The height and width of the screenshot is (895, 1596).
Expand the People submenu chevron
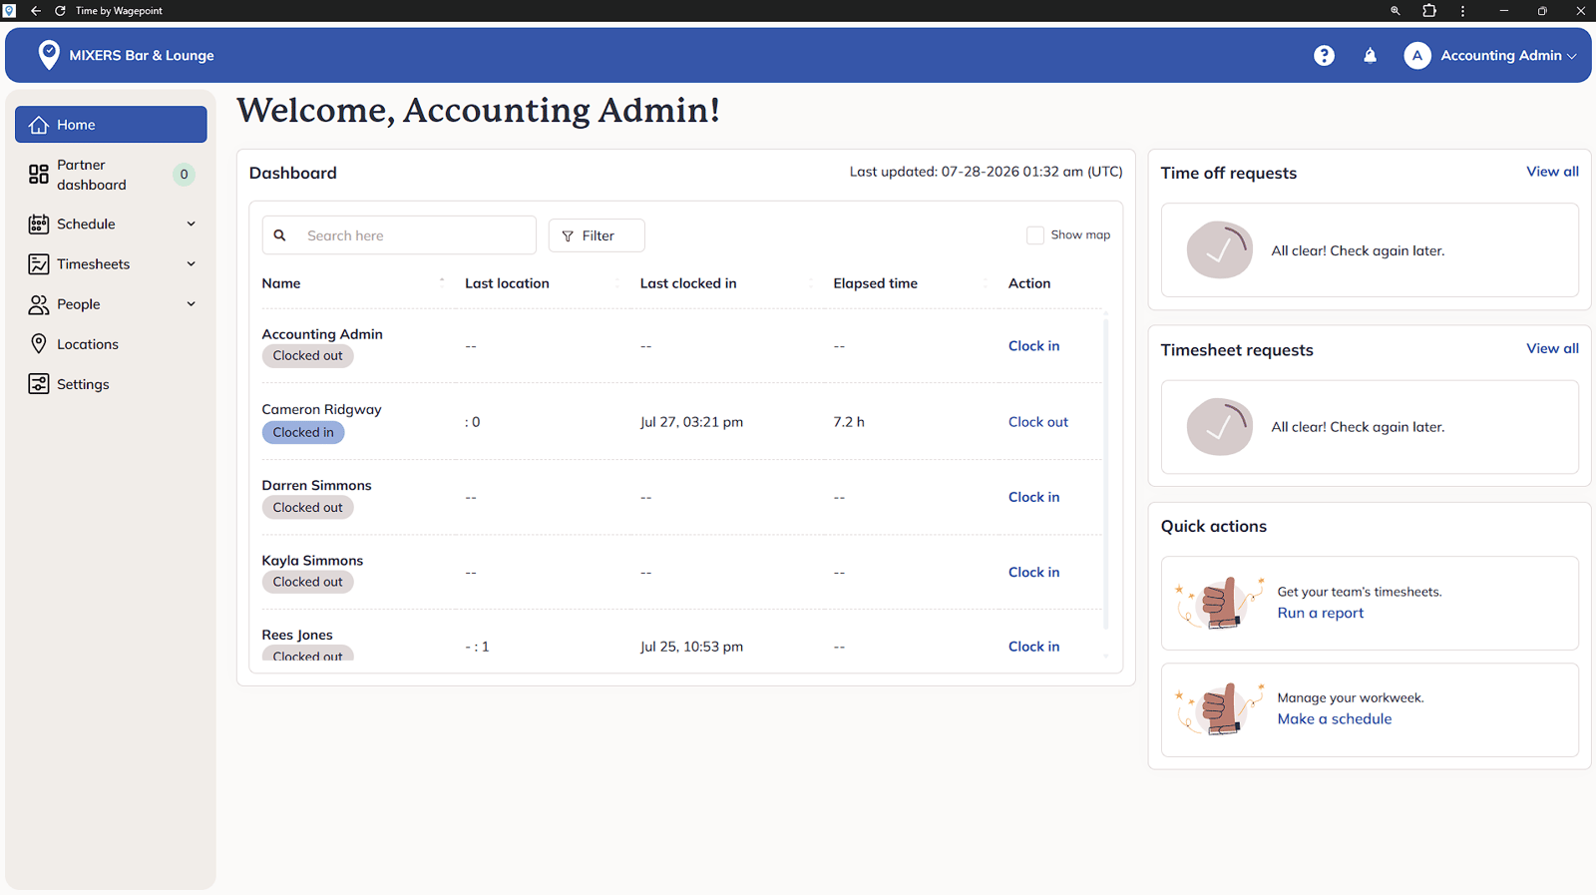click(192, 304)
